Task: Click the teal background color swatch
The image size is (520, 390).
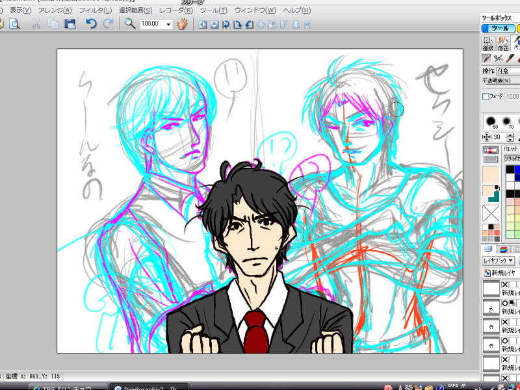Action: (494, 197)
